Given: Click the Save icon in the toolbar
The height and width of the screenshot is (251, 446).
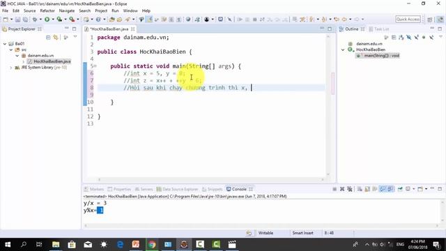Looking at the screenshot, I should tap(17, 20).
